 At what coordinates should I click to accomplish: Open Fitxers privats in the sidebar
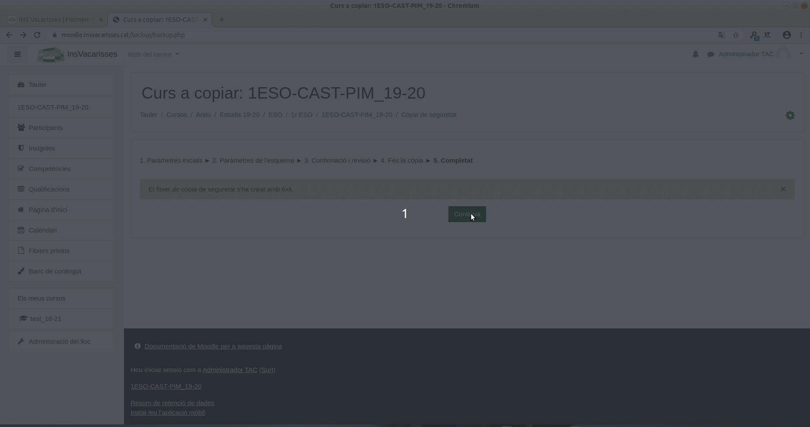(x=62, y=251)
